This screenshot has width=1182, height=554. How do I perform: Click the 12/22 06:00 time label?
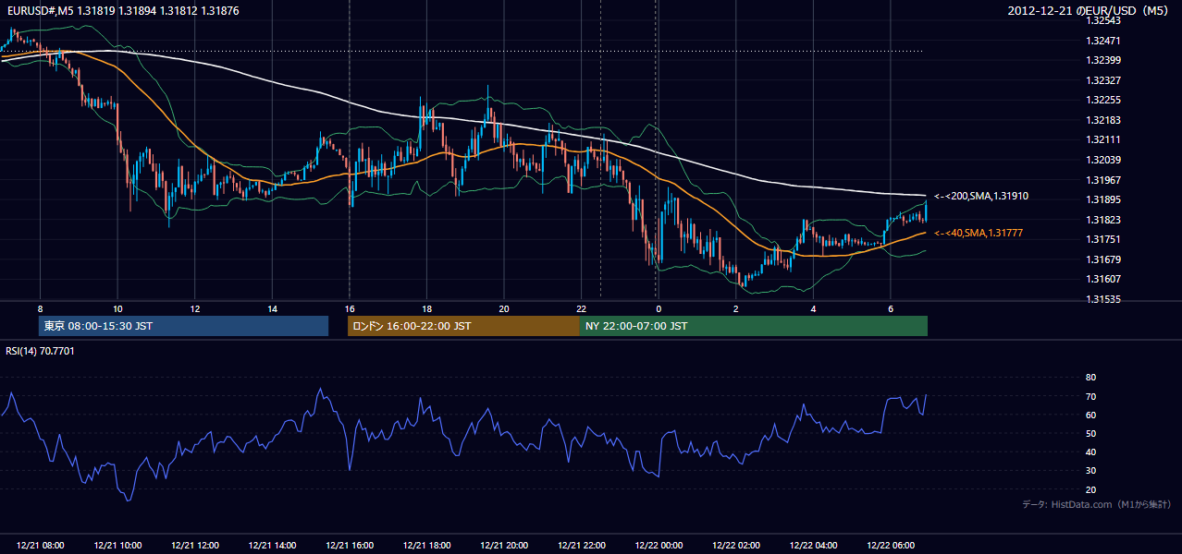point(890,546)
